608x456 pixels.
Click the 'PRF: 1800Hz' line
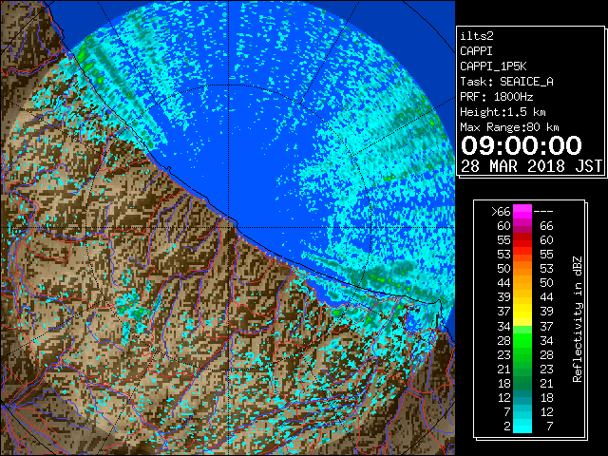pyautogui.click(x=496, y=97)
